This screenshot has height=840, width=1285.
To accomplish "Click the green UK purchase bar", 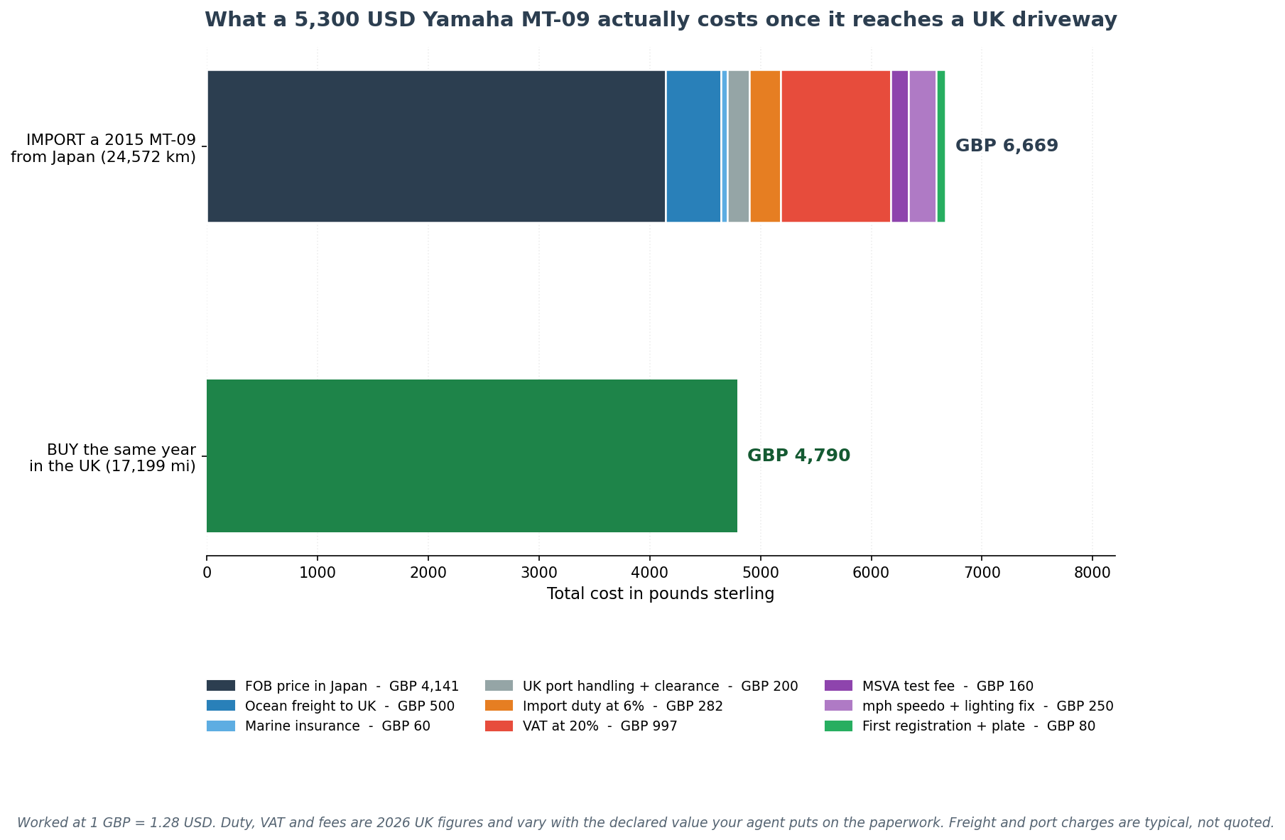I will coord(472,456).
